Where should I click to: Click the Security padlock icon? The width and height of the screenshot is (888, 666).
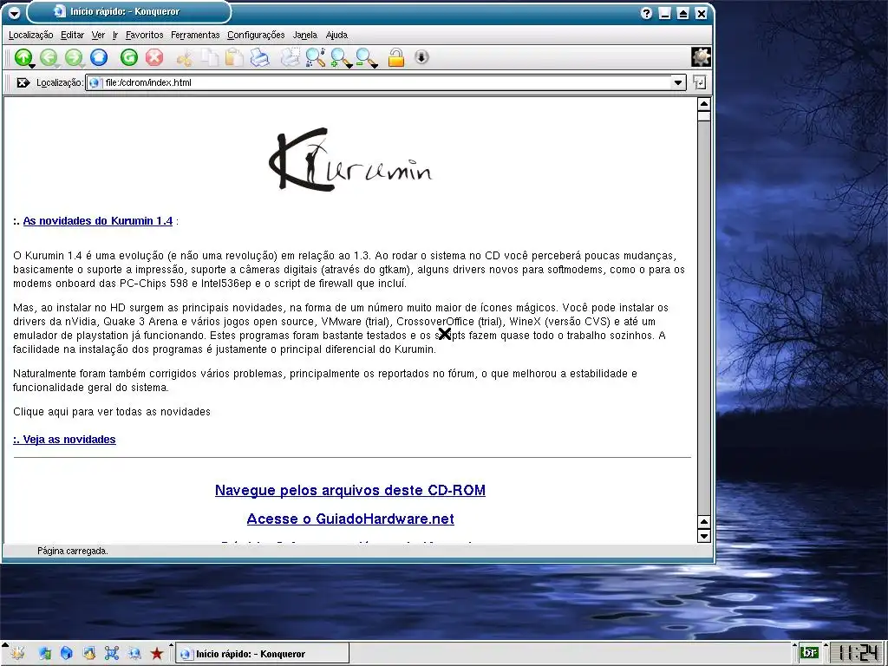(x=395, y=57)
